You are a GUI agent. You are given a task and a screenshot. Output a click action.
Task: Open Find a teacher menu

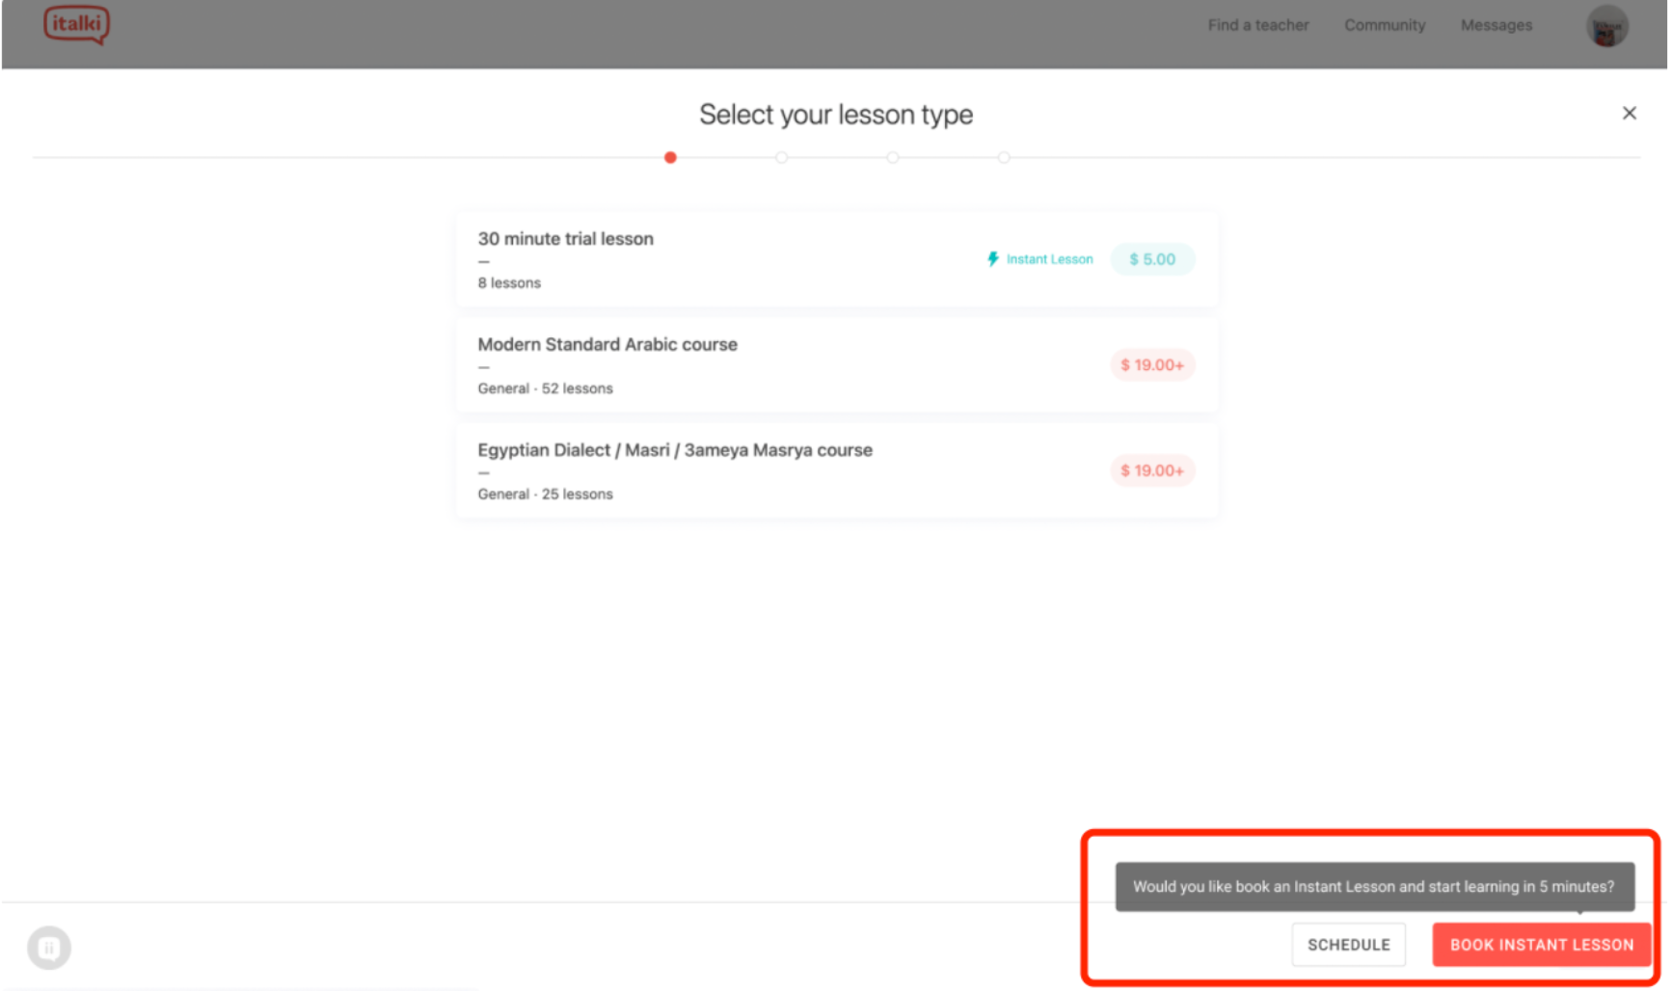[x=1257, y=25]
